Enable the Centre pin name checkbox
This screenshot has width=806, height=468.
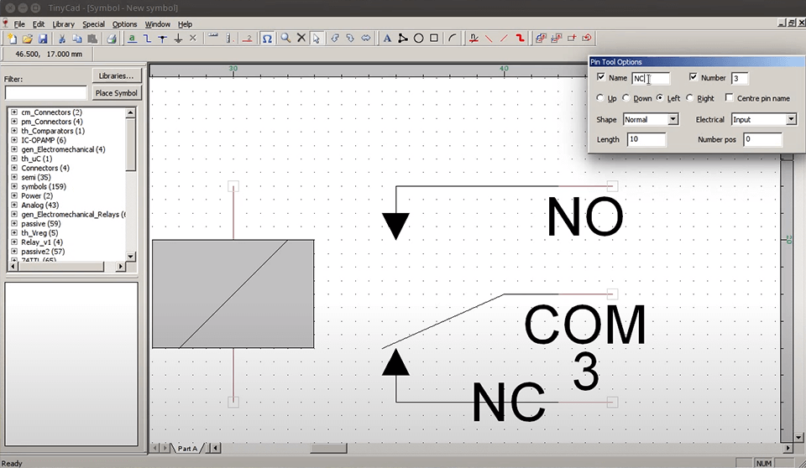click(x=729, y=98)
